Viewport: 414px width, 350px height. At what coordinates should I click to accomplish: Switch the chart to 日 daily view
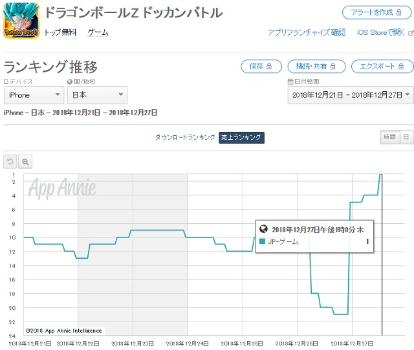(406, 137)
